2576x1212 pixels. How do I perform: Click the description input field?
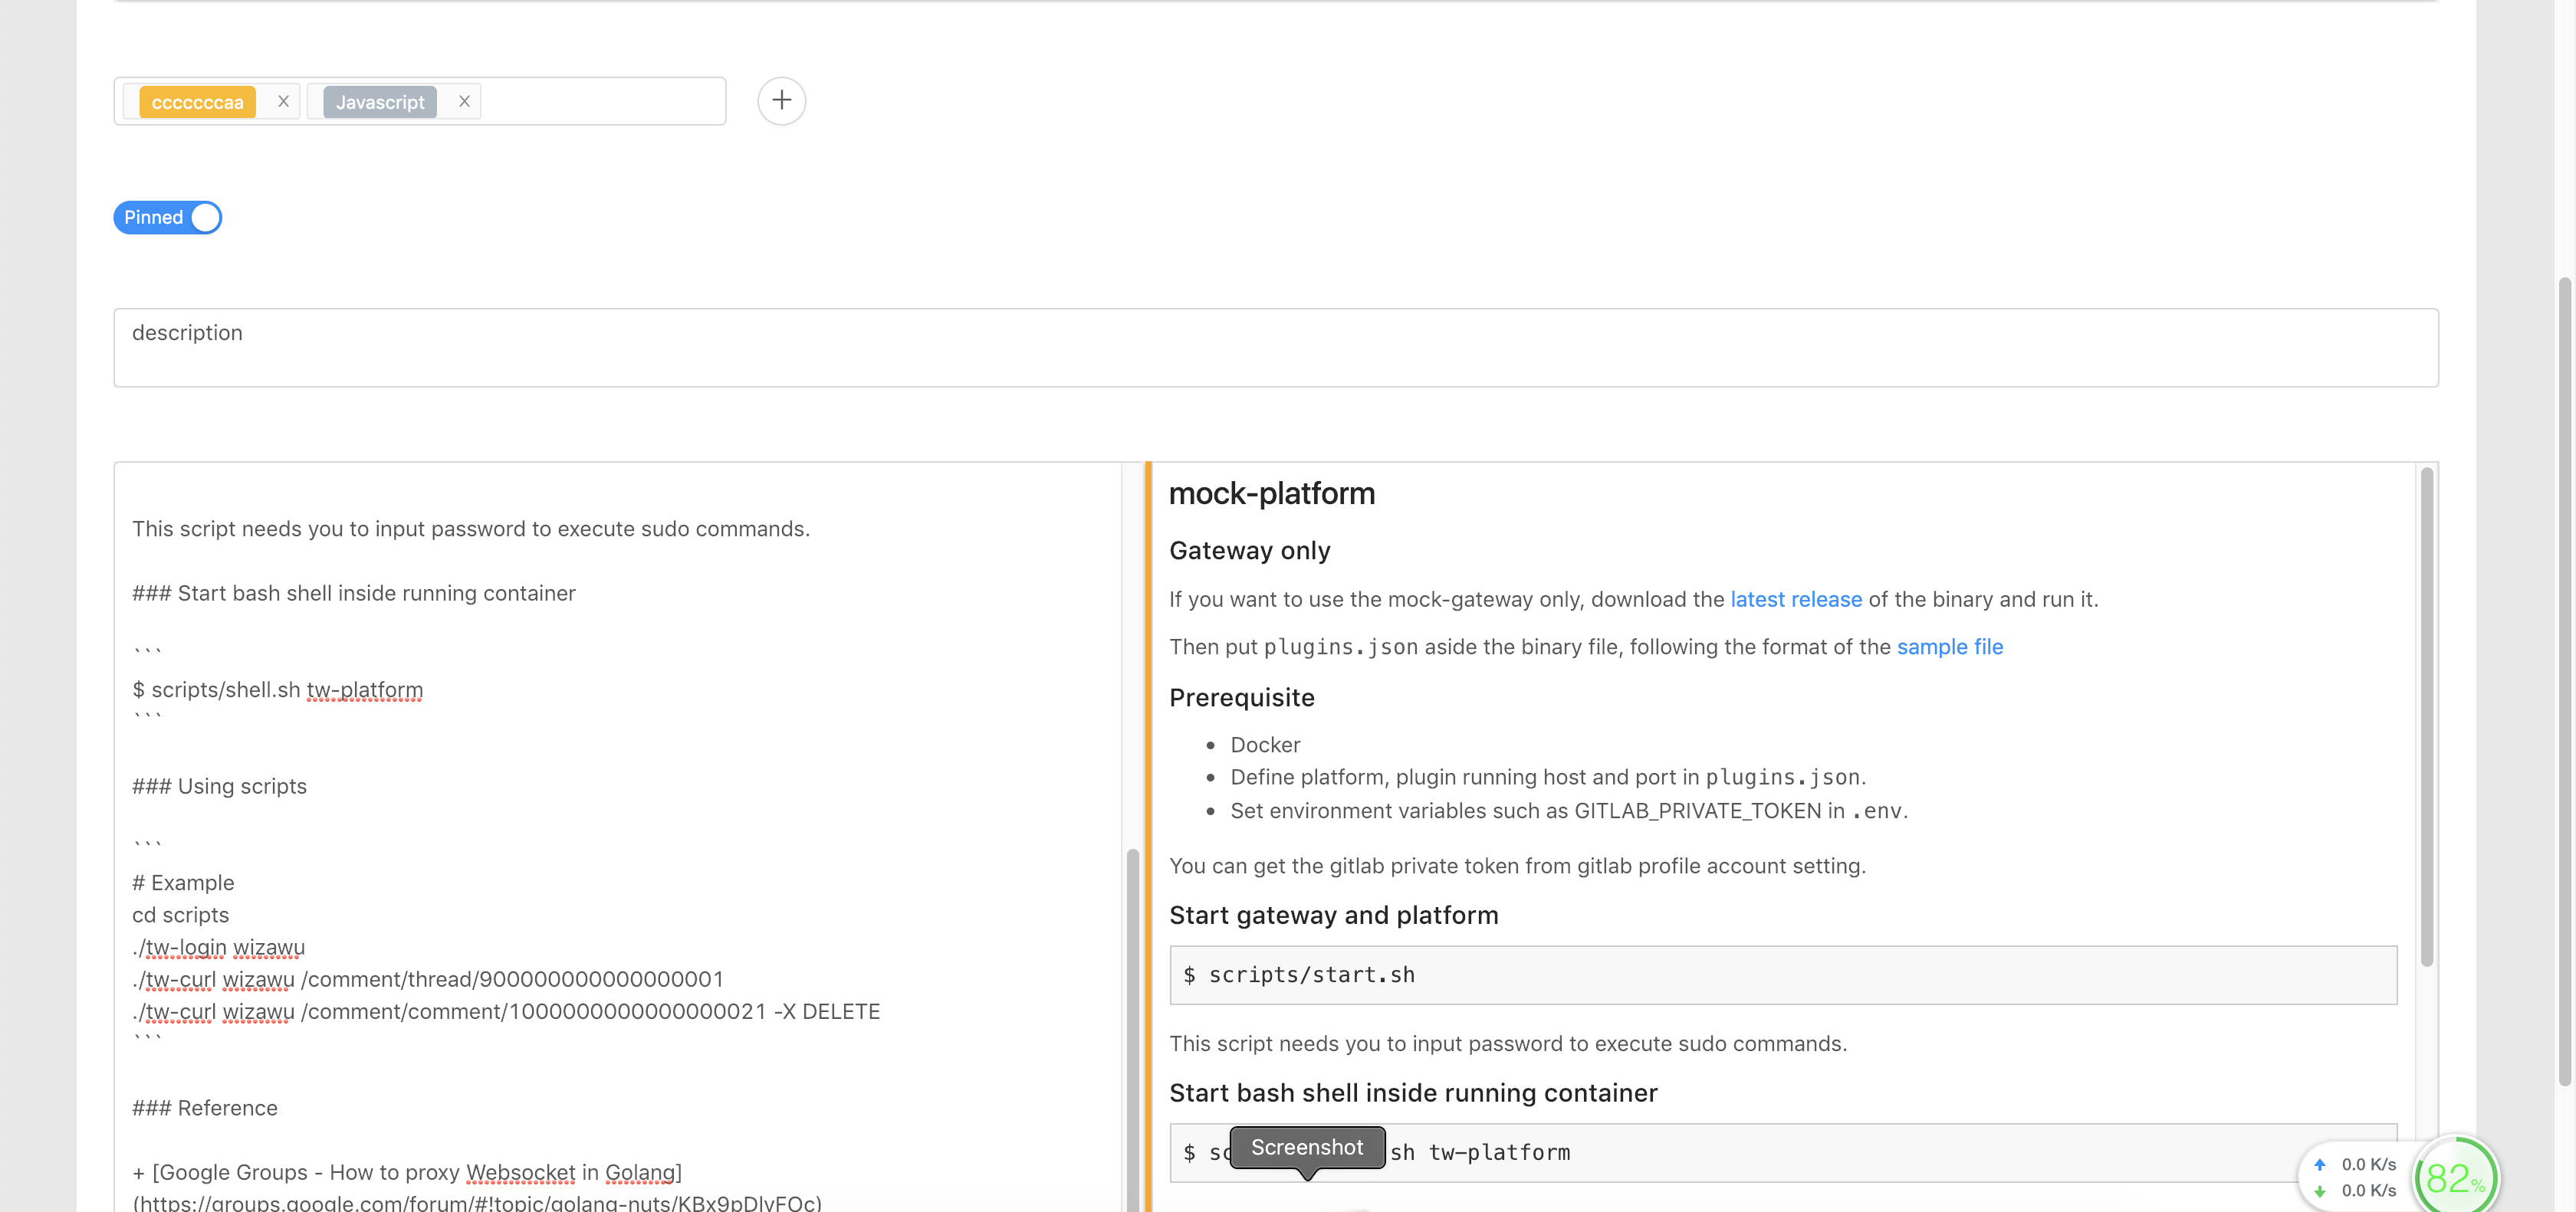point(1275,347)
